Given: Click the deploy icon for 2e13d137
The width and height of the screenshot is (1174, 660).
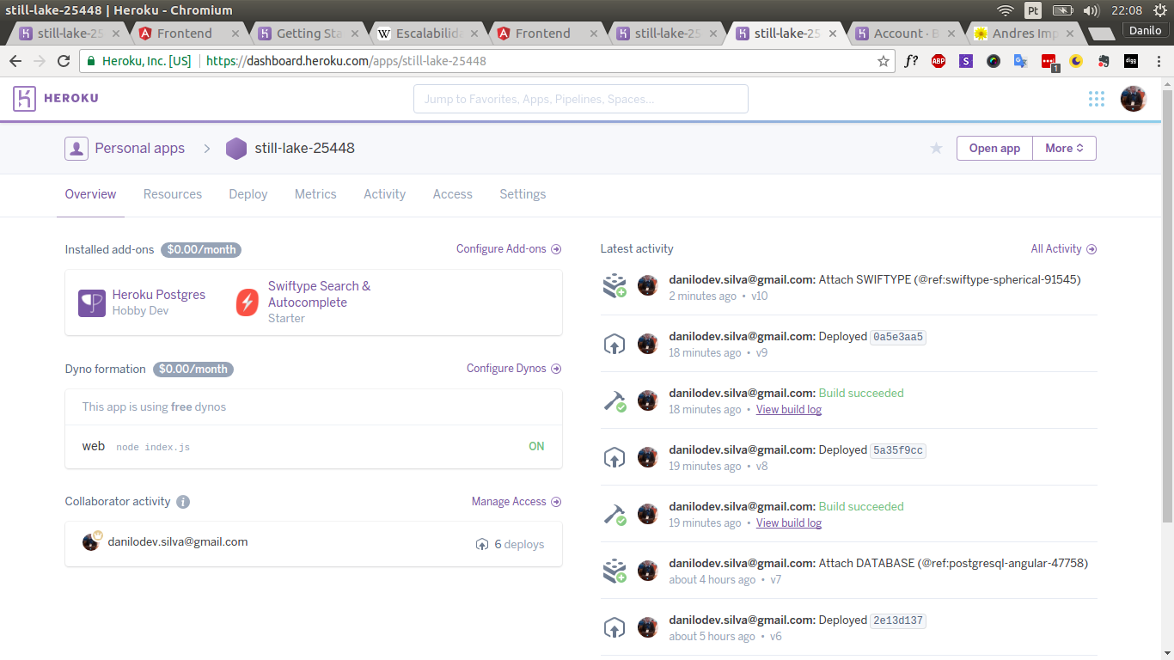Looking at the screenshot, I should (614, 627).
